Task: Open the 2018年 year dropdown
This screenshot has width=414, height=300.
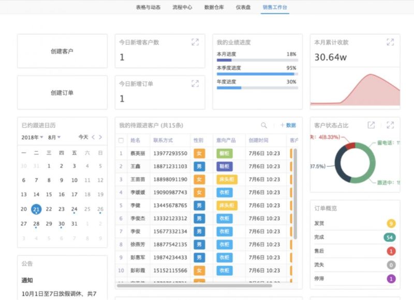Action: [32, 137]
